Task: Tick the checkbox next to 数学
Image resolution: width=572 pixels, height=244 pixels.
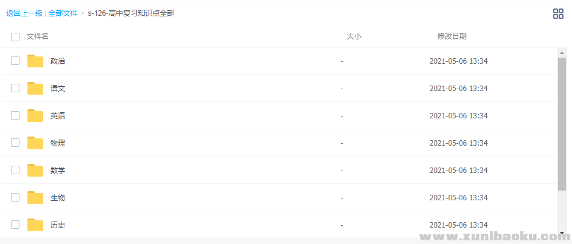Action: point(15,170)
